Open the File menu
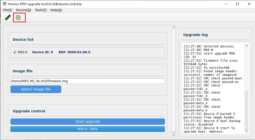255x140 pixels. [8, 10]
